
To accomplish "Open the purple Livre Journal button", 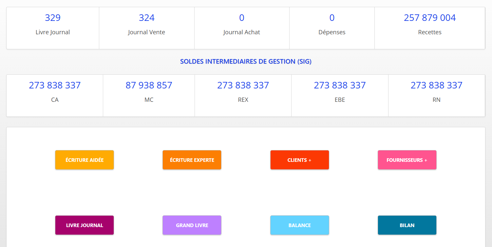I will [85, 225].
